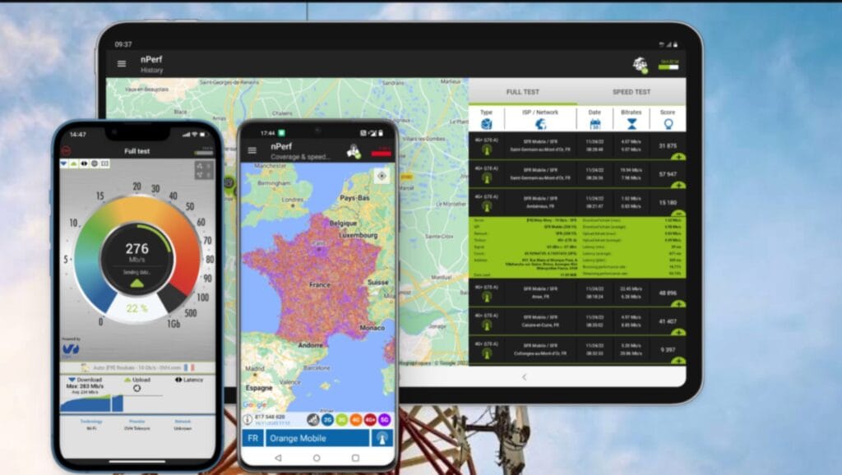The height and width of the screenshot is (475, 842).
Task: Click the OVH logo under the gauge
Action: point(71,349)
